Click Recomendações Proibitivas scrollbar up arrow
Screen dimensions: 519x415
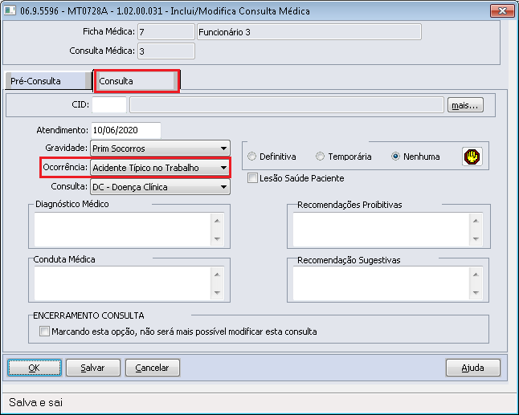pyautogui.click(x=476, y=221)
